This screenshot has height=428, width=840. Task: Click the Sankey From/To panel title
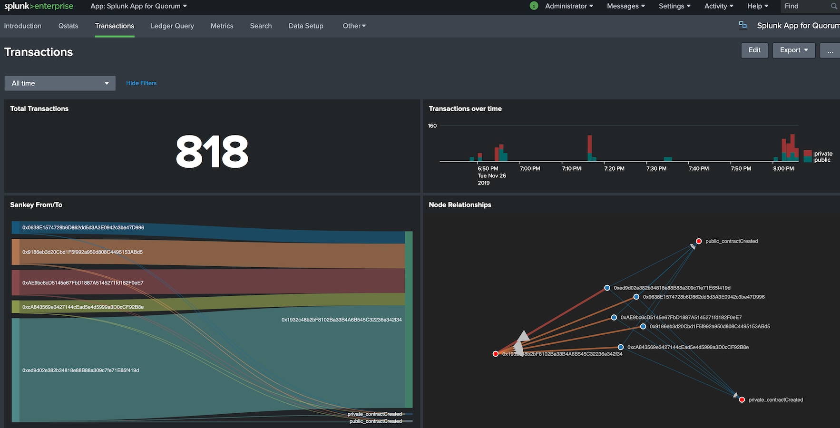(x=36, y=205)
